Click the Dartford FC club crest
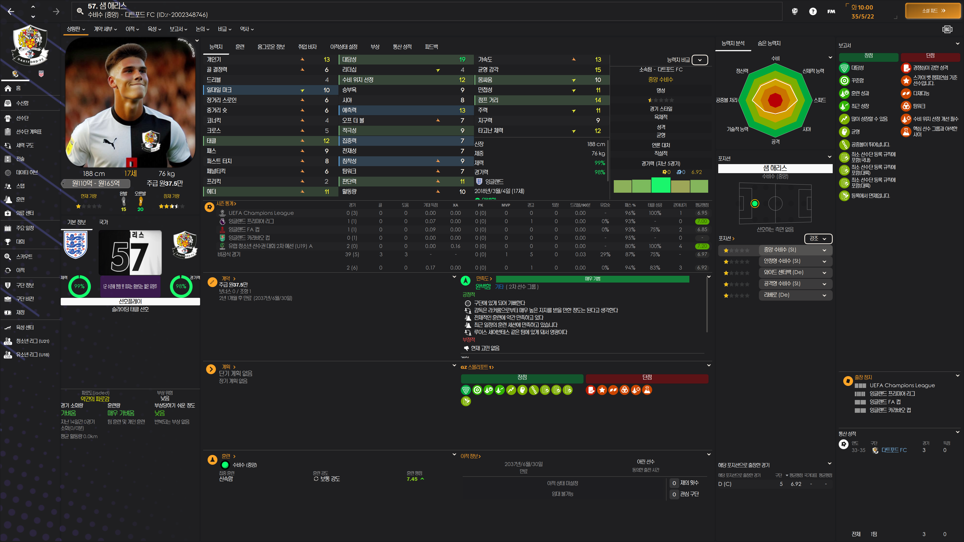964x542 pixels. tap(30, 45)
